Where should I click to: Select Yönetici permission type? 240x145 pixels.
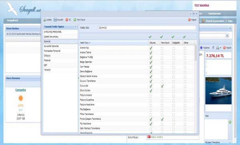coord(60,70)
